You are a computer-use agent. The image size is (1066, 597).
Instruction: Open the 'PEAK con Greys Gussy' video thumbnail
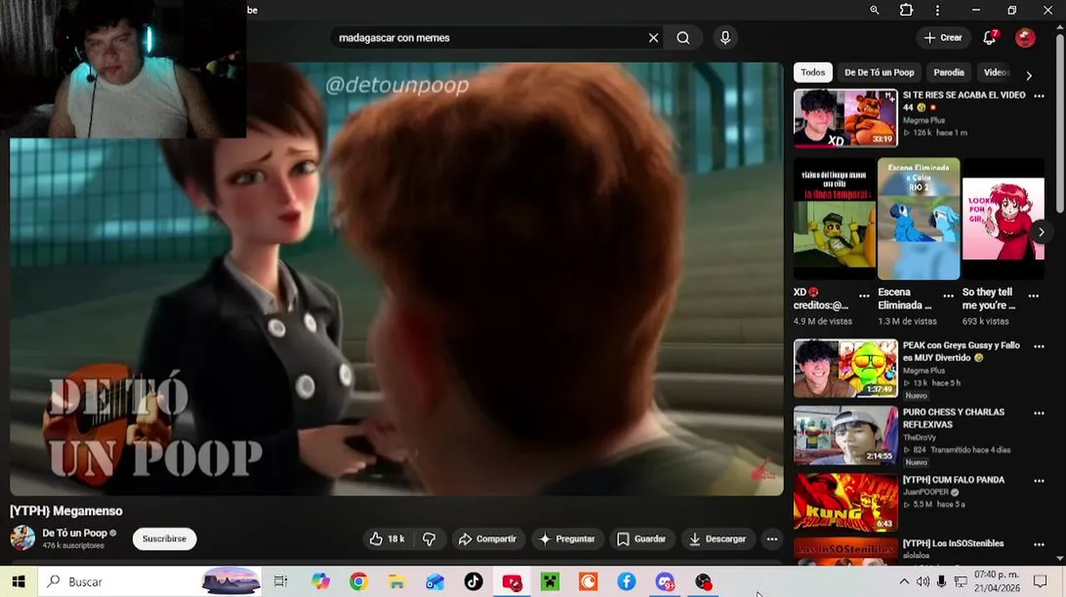point(845,368)
